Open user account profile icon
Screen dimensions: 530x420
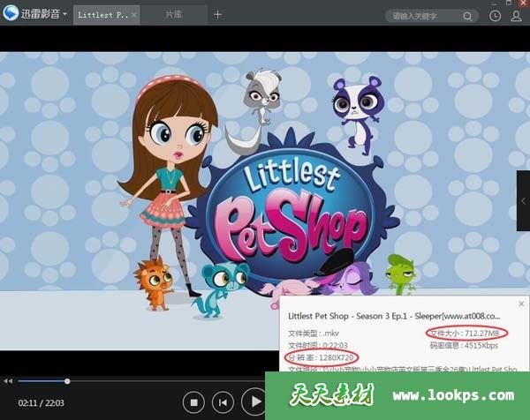(516, 16)
